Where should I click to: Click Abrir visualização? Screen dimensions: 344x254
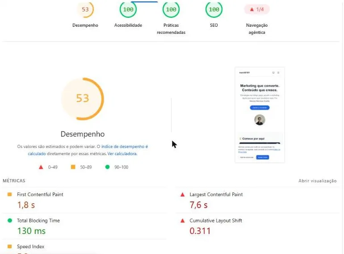318,181
